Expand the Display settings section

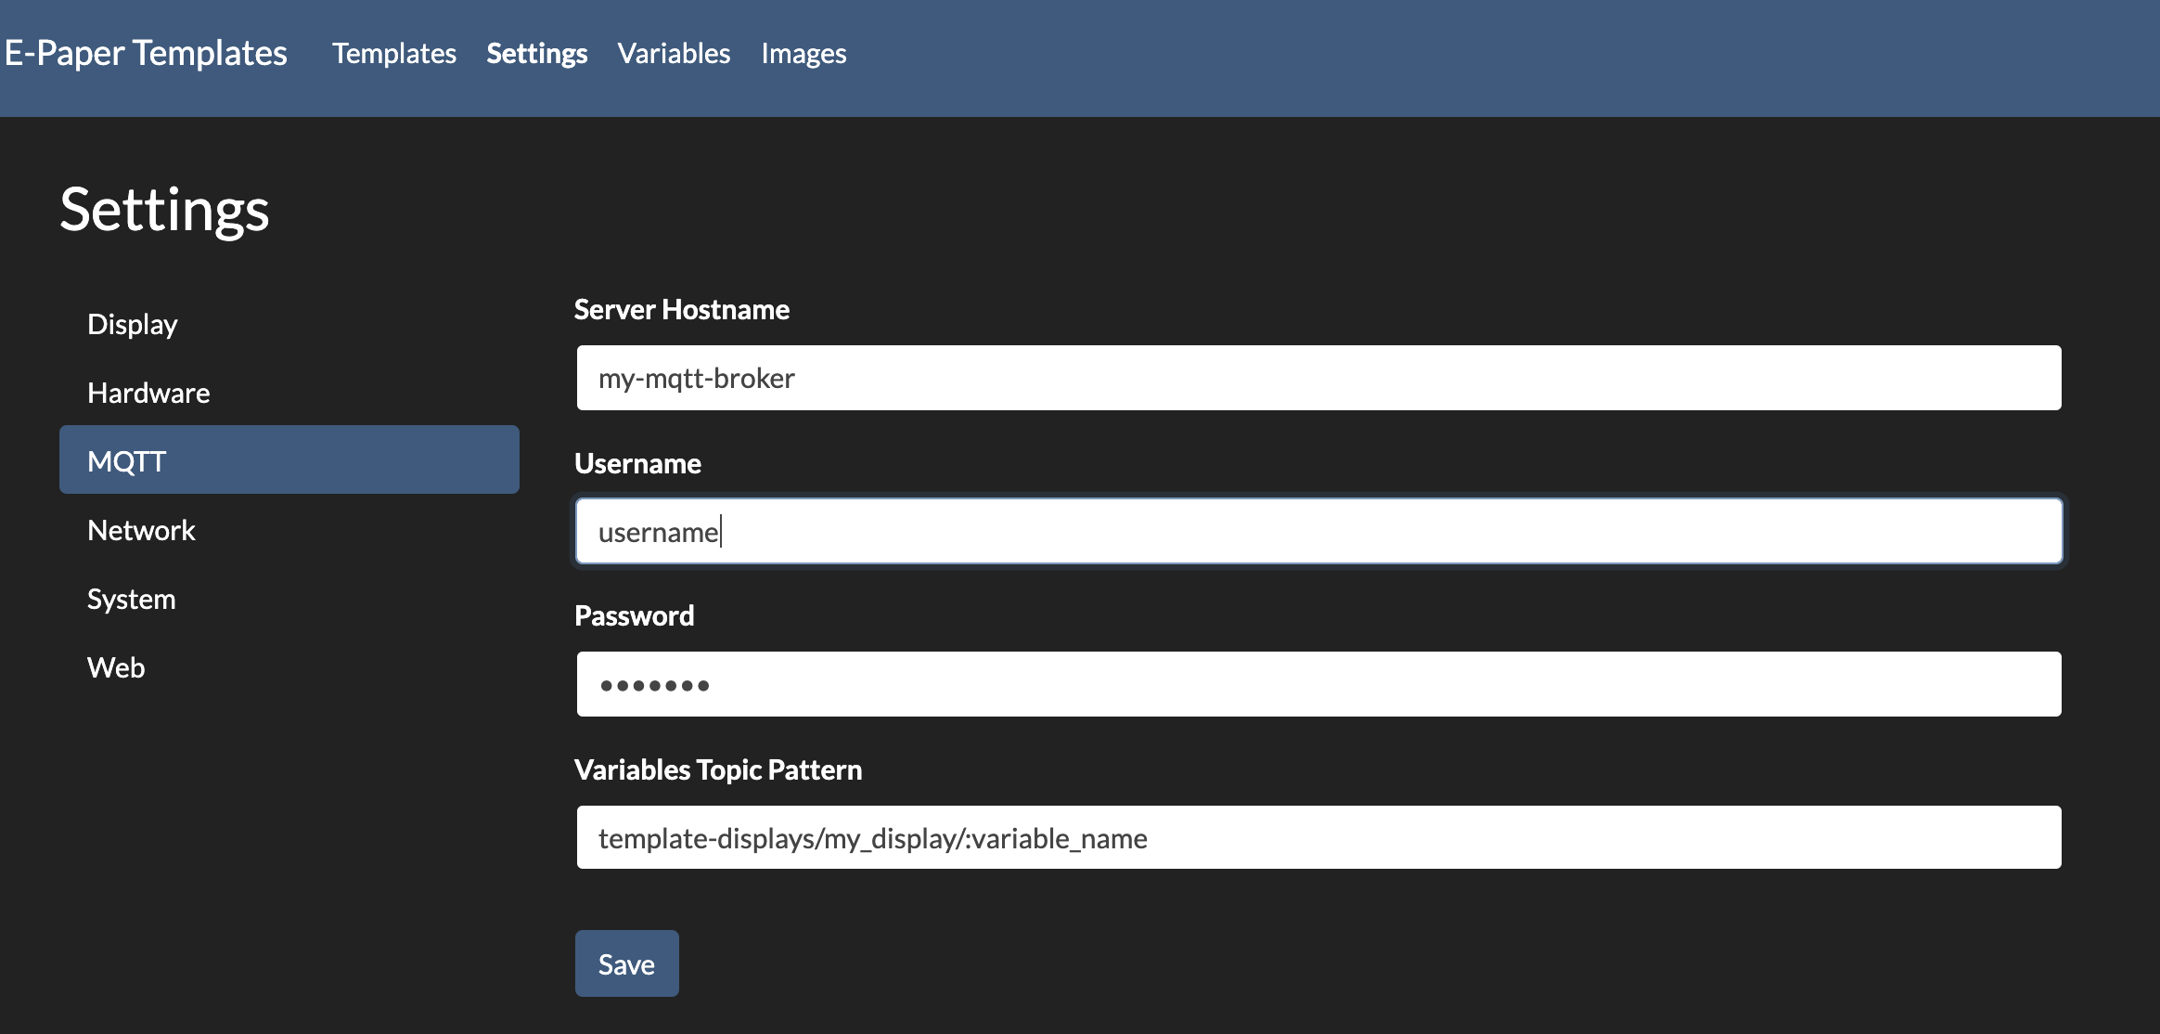pos(133,323)
